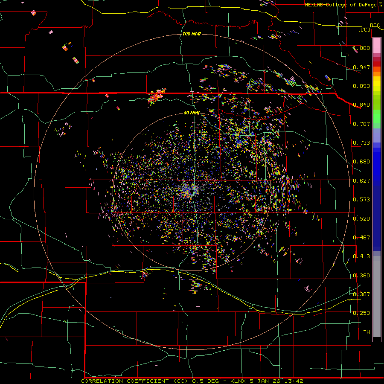384x384 pixels.
Task: Click the 100 NMI range ring label
Action: tap(192, 34)
